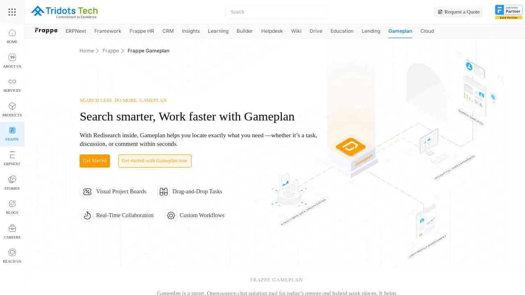
Task: Open the Education tab
Action: point(342,31)
